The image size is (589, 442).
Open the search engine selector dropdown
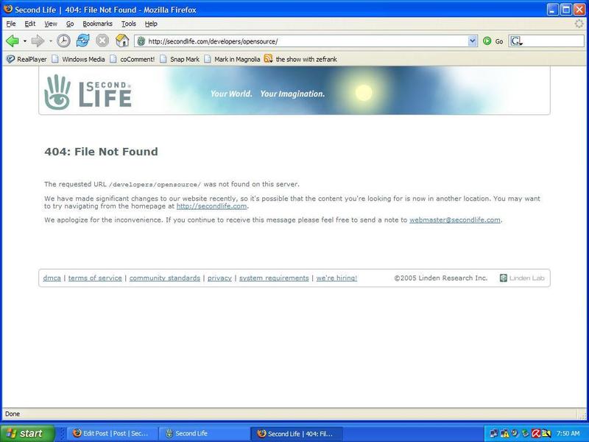pos(517,41)
